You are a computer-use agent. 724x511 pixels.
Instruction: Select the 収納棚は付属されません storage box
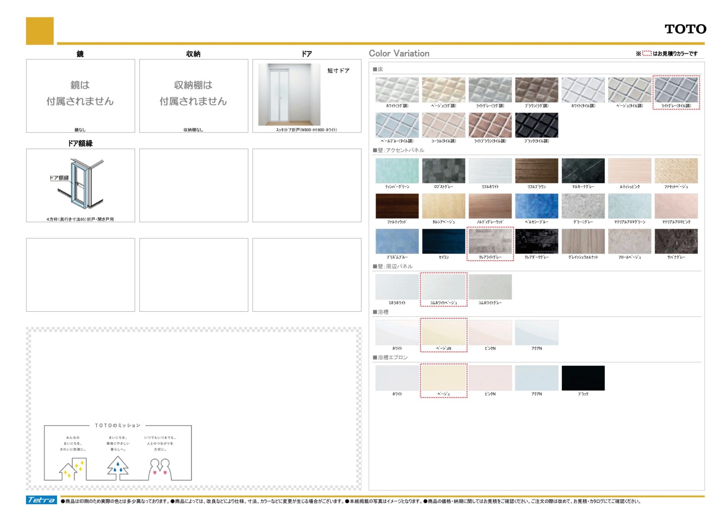click(x=193, y=94)
